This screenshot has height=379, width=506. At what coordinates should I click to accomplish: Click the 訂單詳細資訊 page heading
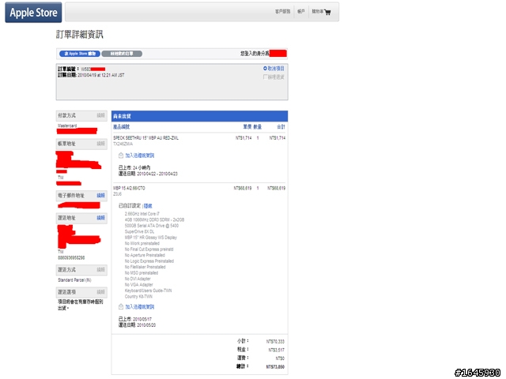point(79,35)
